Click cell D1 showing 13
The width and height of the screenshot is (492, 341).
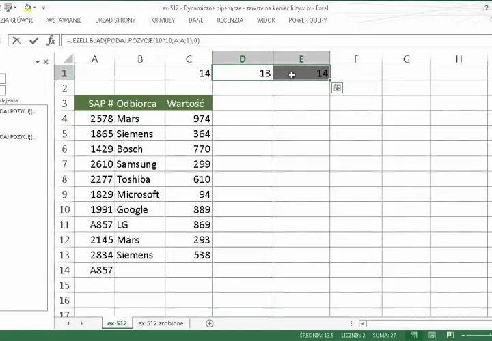tap(243, 73)
